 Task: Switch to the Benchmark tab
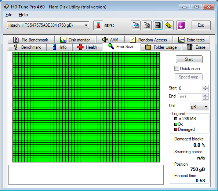[x=27, y=47]
